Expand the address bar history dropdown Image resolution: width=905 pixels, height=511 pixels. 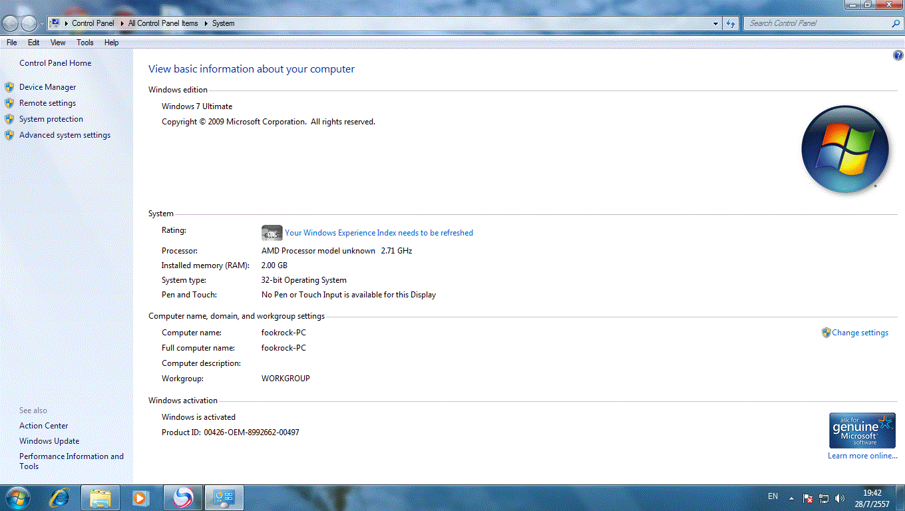point(715,23)
